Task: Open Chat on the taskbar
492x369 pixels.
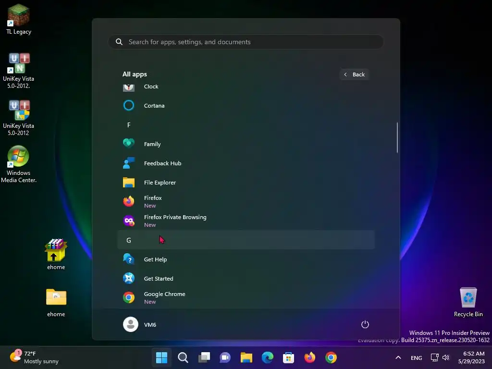Action: [x=225, y=357]
